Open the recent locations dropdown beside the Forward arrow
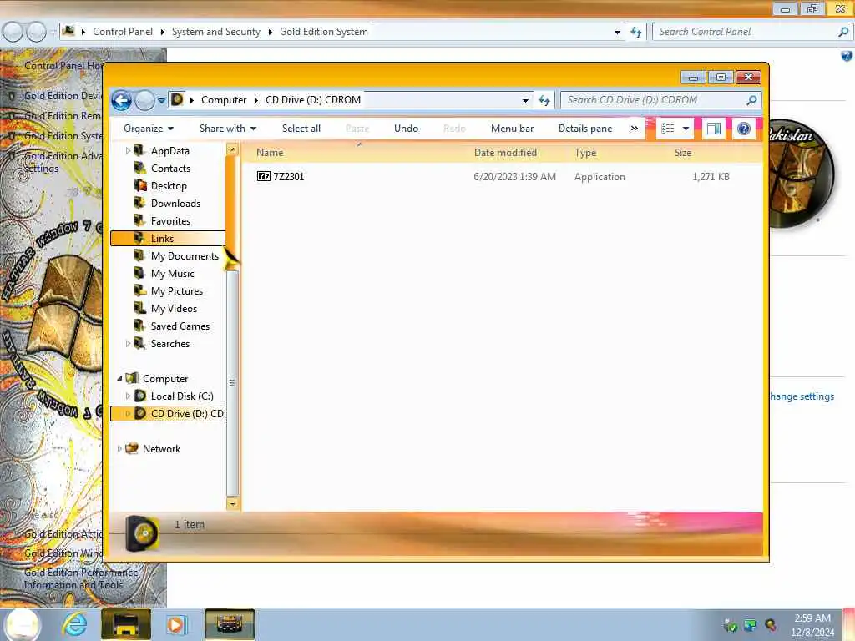The height and width of the screenshot is (641, 855). point(161,100)
